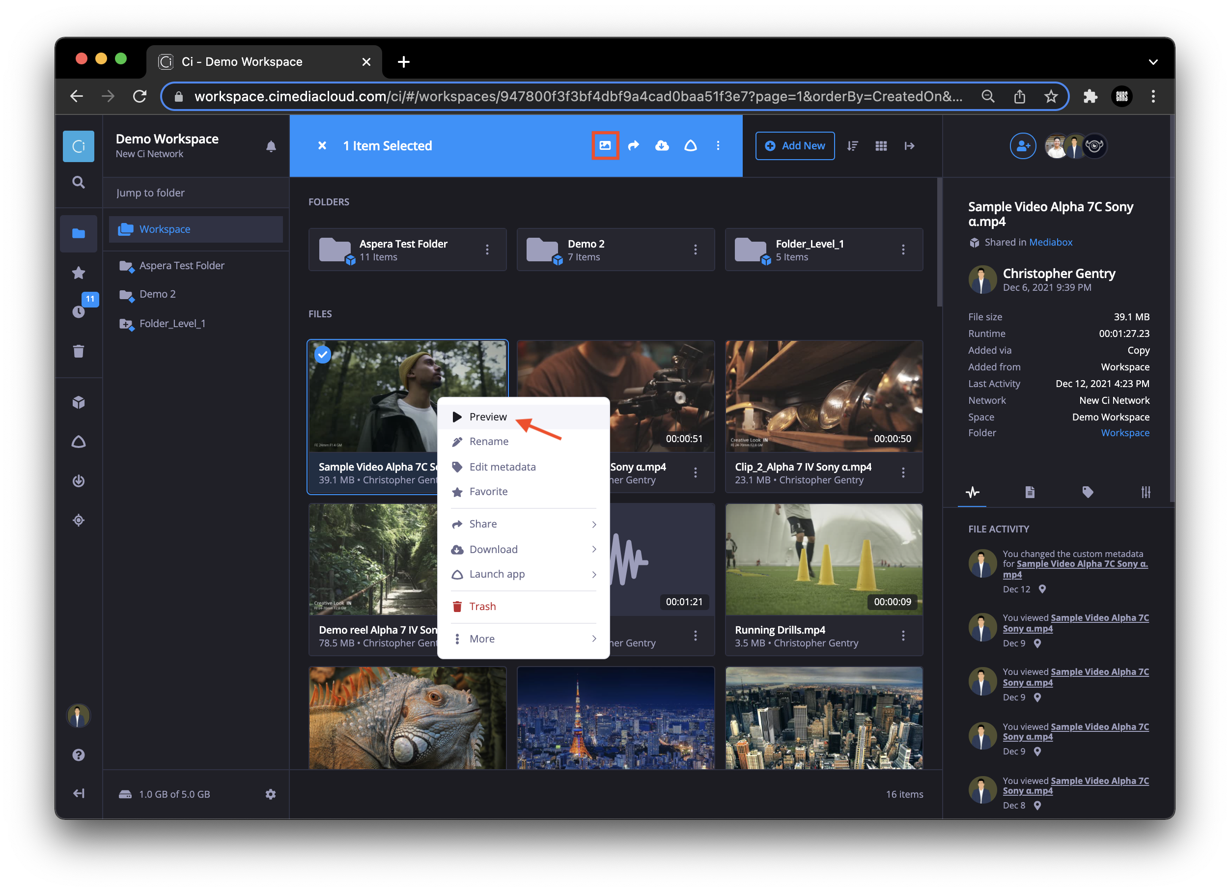Choose Edit metadata from the context menu
Image resolution: width=1230 pixels, height=892 pixels.
pos(523,467)
